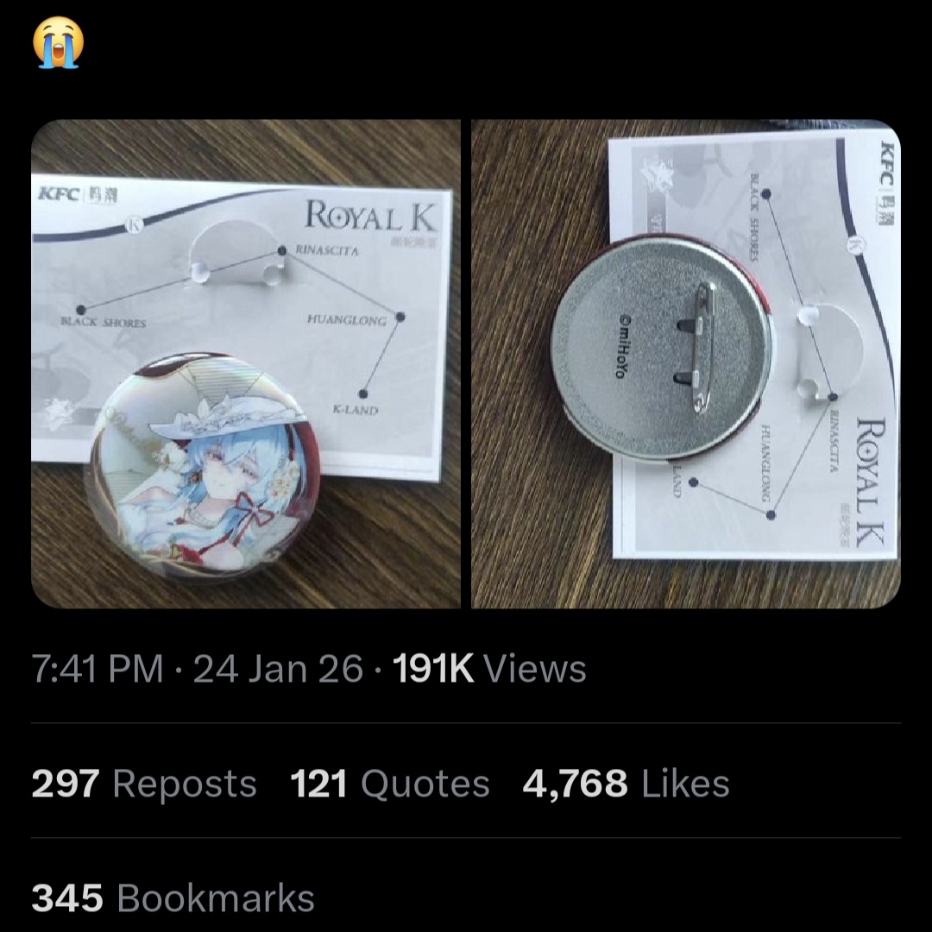This screenshot has height=932, width=932.
Task: Open the right photo showing badge back
Action: tap(686, 364)
